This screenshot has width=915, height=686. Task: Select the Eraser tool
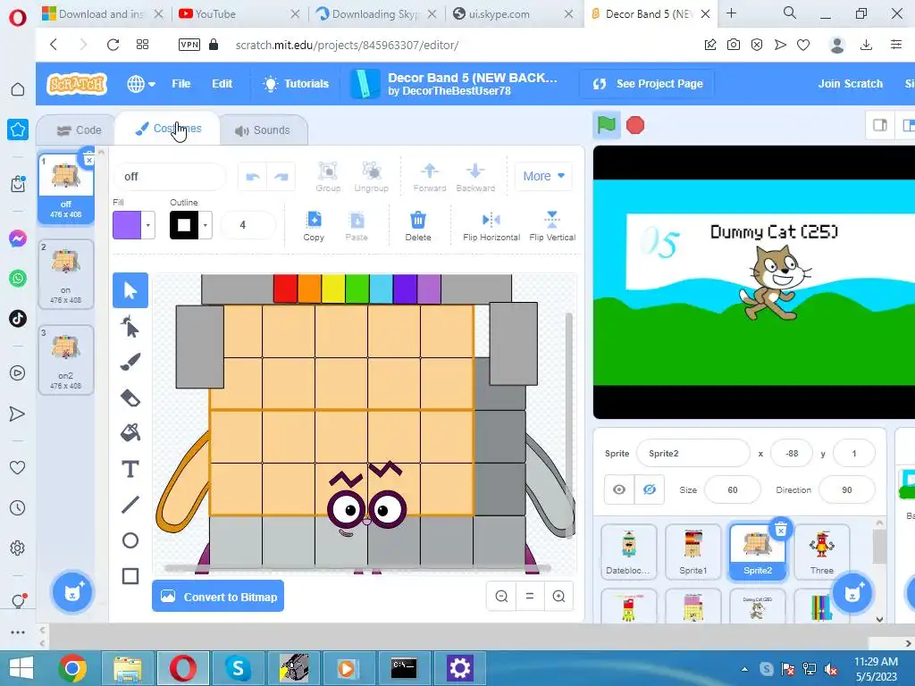click(130, 397)
